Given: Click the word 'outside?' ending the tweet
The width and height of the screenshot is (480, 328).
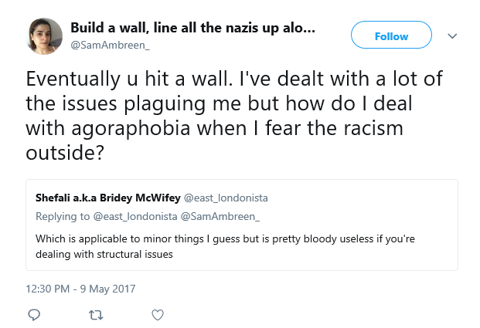Looking at the screenshot, I should [65, 153].
